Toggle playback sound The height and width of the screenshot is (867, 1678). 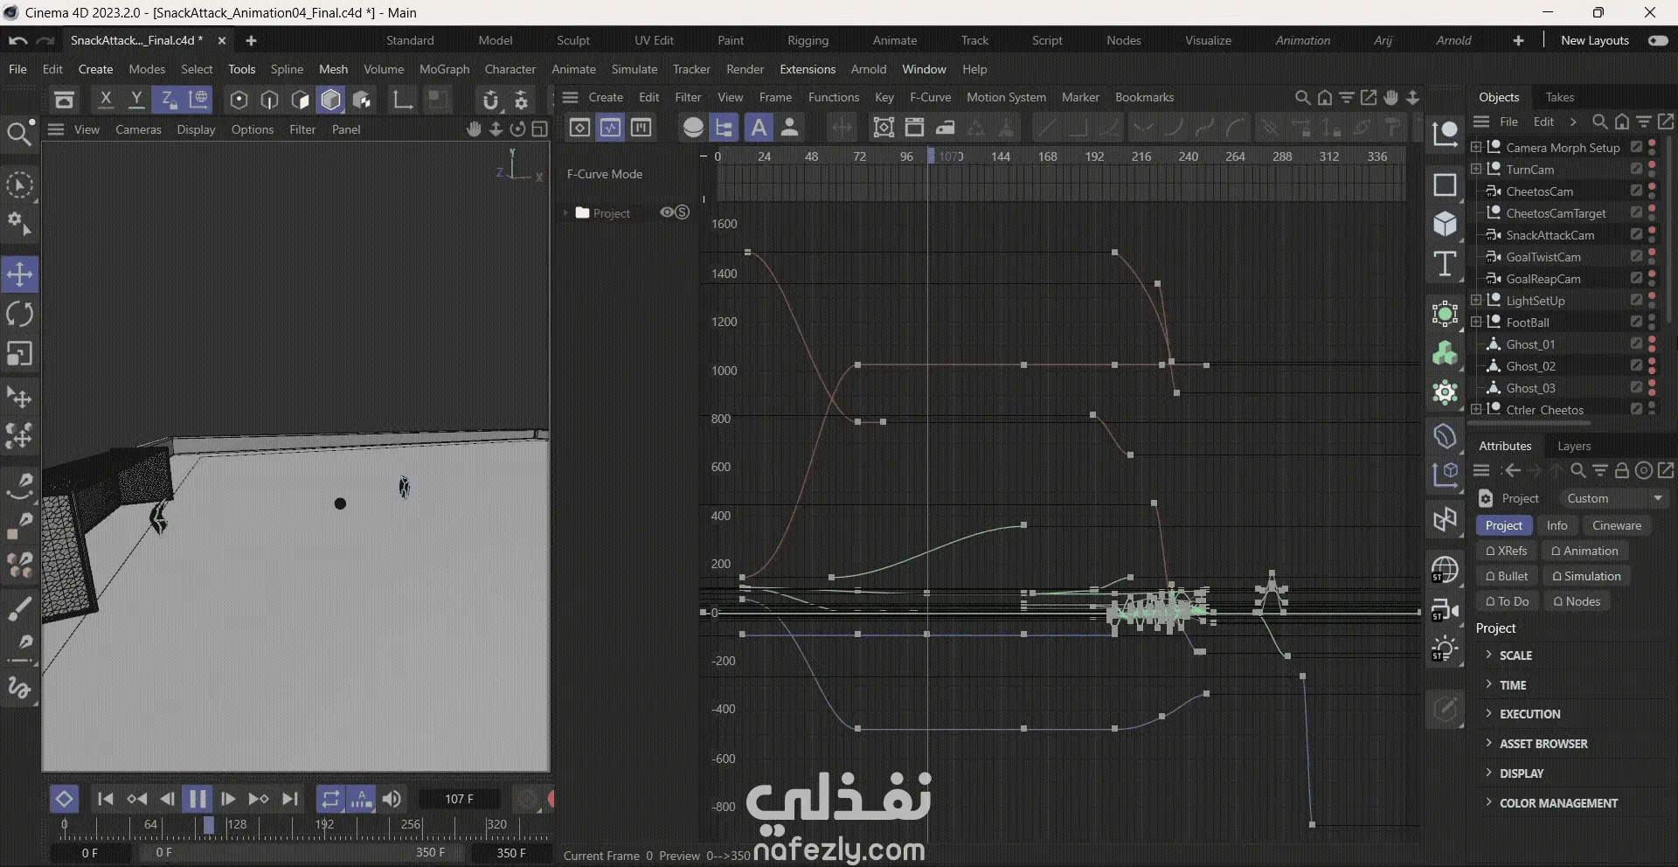(x=392, y=799)
